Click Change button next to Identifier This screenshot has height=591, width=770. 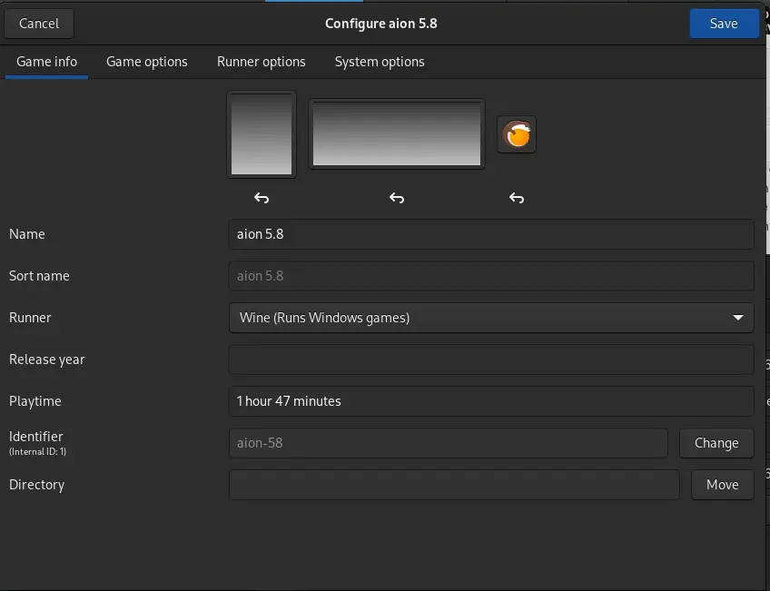click(x=716, y=443)
